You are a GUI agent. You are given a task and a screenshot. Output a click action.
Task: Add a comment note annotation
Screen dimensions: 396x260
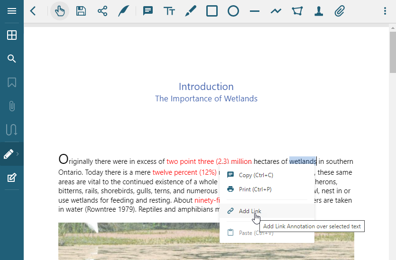pos(148,11)
